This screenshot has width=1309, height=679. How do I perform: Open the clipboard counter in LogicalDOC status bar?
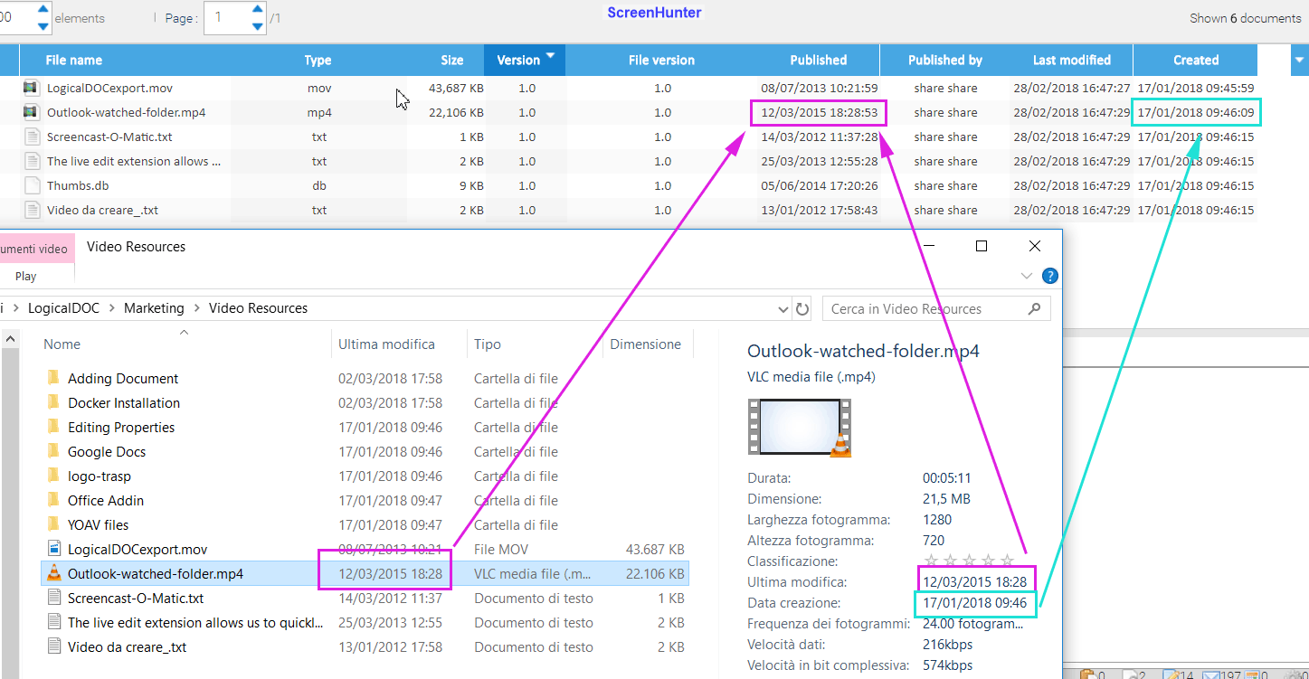point(1091,673)
